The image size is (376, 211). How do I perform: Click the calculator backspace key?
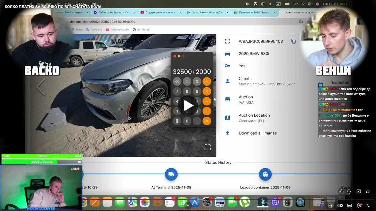coord(177,81)
